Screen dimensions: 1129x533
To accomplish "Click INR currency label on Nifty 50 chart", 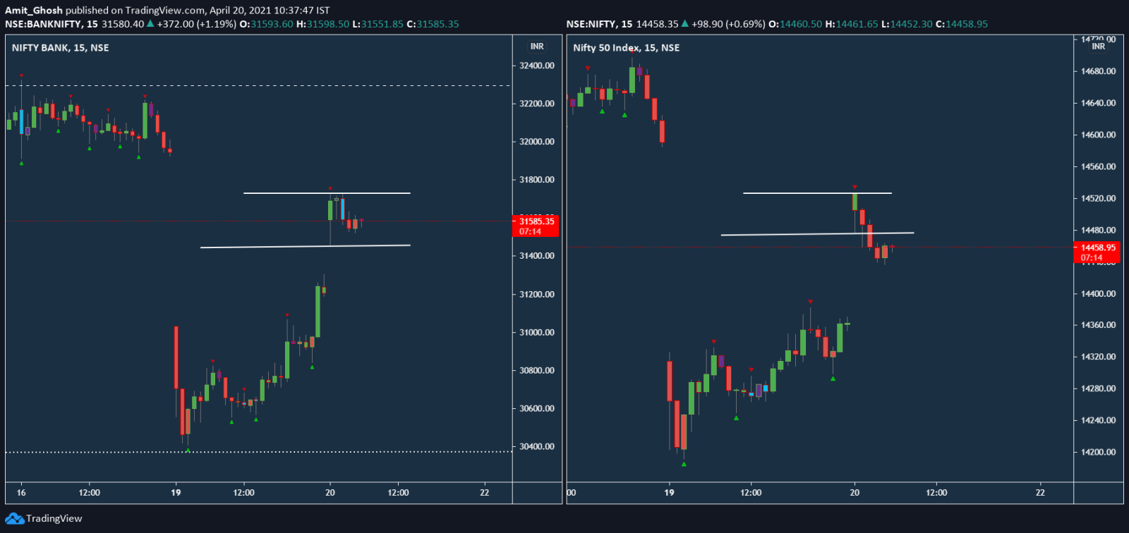I will [x=1099, y=47].
